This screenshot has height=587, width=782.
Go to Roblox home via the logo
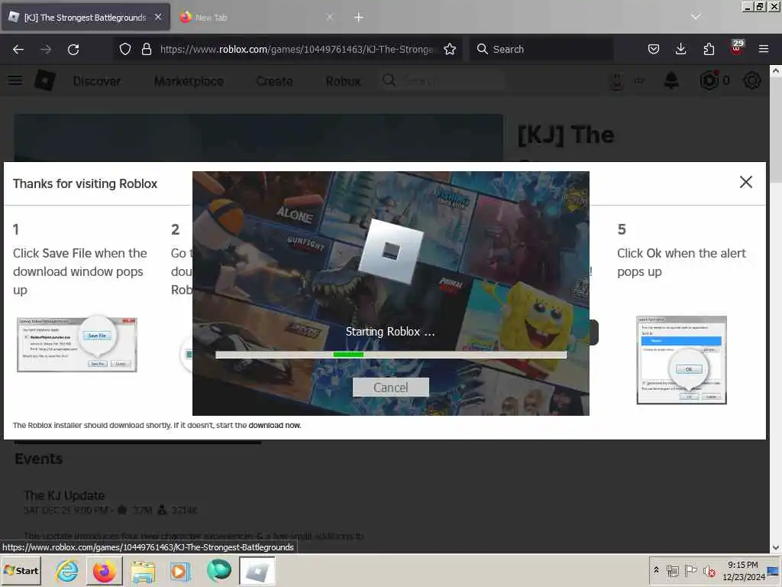(45, 80)
